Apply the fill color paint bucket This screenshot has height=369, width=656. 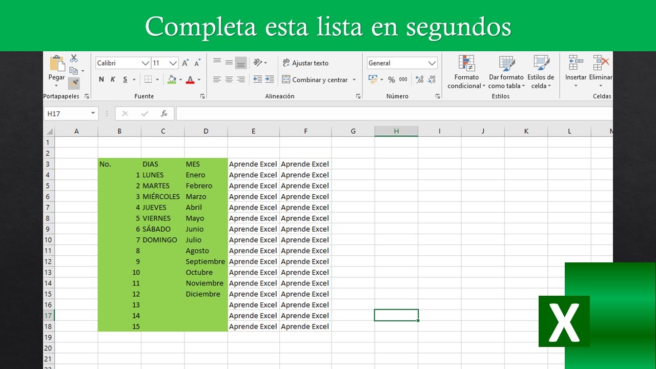pyautogui.click(x=172, y=79)
